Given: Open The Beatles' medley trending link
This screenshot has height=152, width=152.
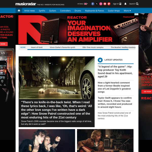Looking at the screenshot, I should coord(123,47).
